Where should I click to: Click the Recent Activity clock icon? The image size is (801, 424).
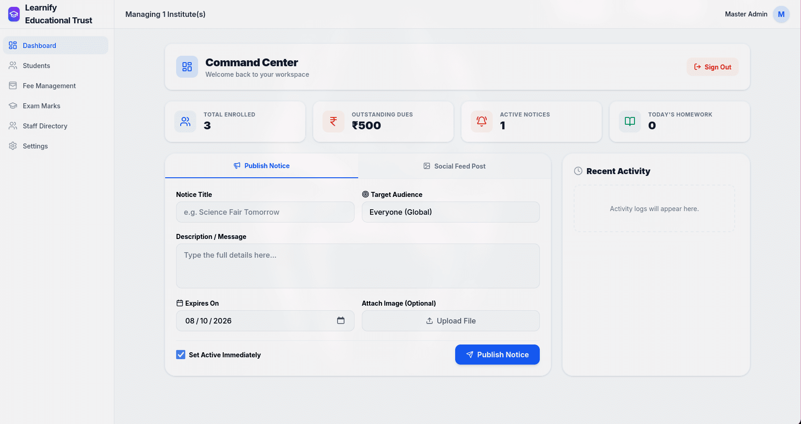578,171
